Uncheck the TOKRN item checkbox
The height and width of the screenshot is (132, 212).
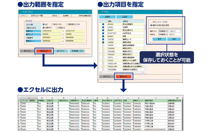pos(103,42)
